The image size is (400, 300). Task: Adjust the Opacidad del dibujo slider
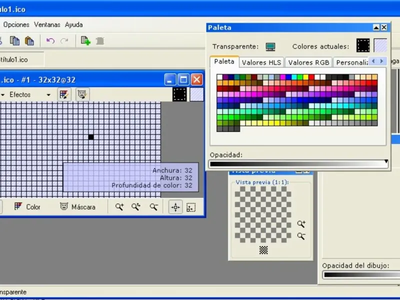pyautogui.click(x=361, y=275)
